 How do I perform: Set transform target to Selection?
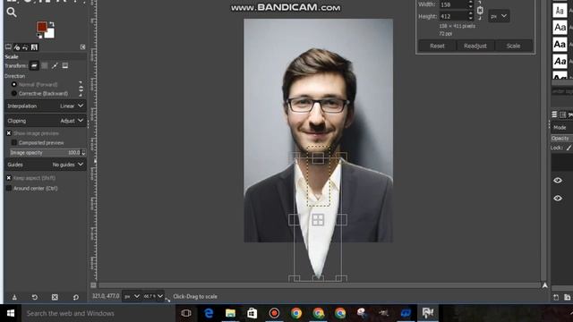click(45, 65)
